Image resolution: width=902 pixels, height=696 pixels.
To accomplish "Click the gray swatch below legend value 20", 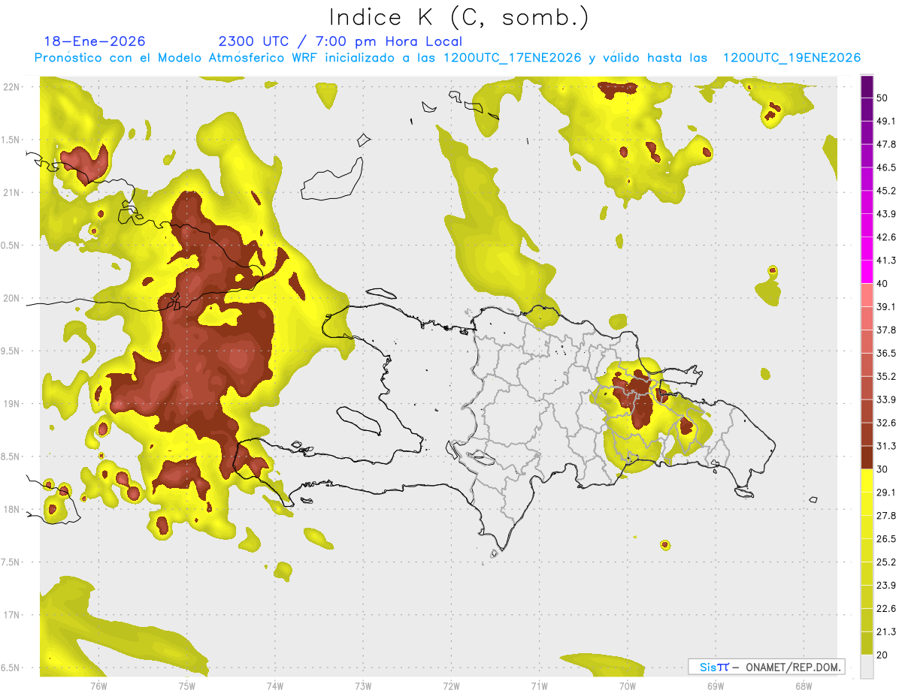I will tap(867, 667).
